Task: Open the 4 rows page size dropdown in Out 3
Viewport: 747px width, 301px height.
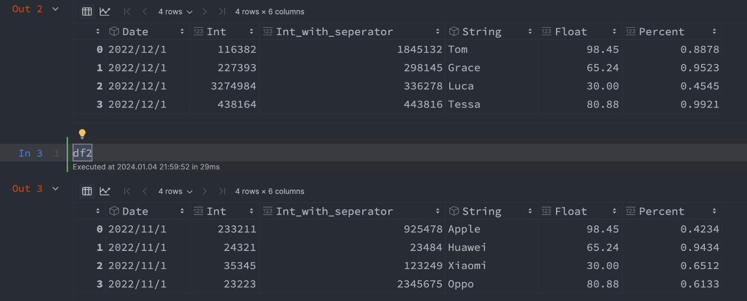Action: 174,191
